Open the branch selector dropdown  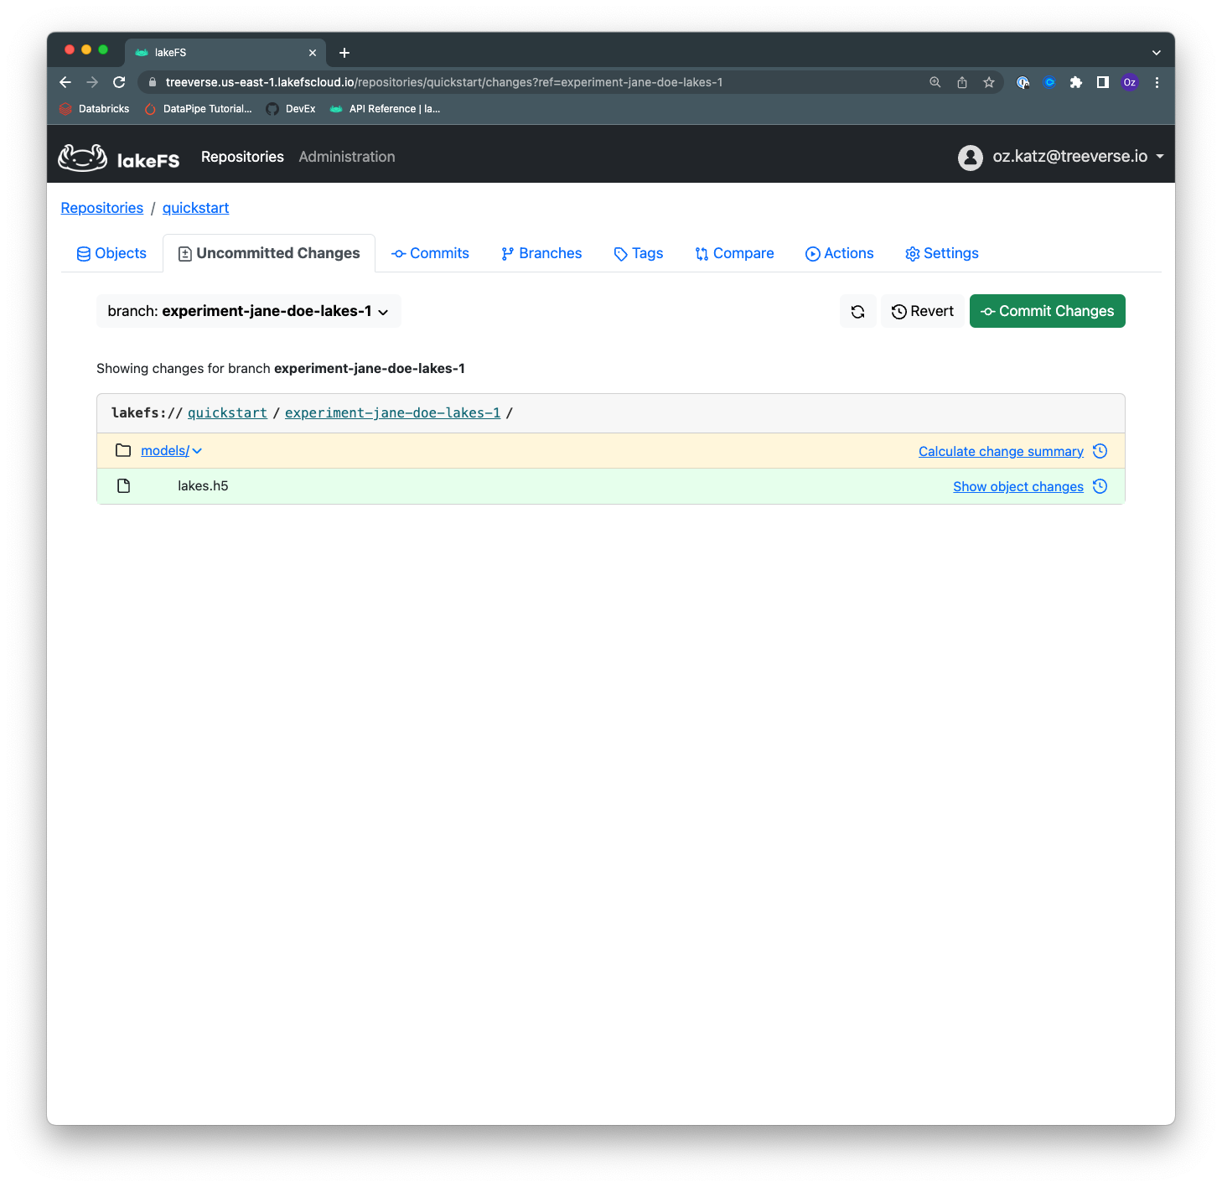(249, 311)
